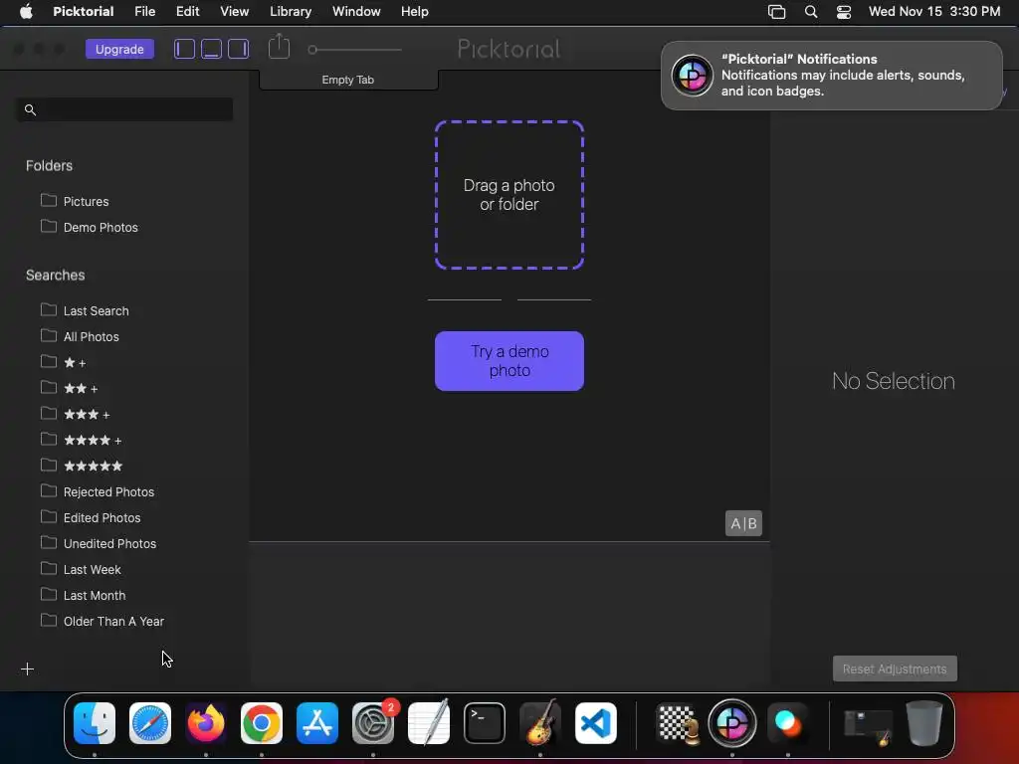Open TextEdit from the Dock
The width and height of the screenshot is (1019, 764).
(429, 723)
